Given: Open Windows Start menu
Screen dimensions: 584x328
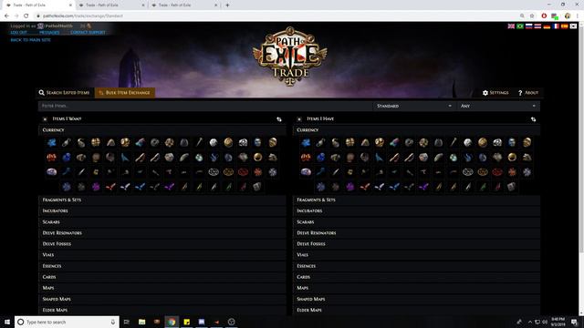Looking at the screenshot, I should [x=7, y=322].
